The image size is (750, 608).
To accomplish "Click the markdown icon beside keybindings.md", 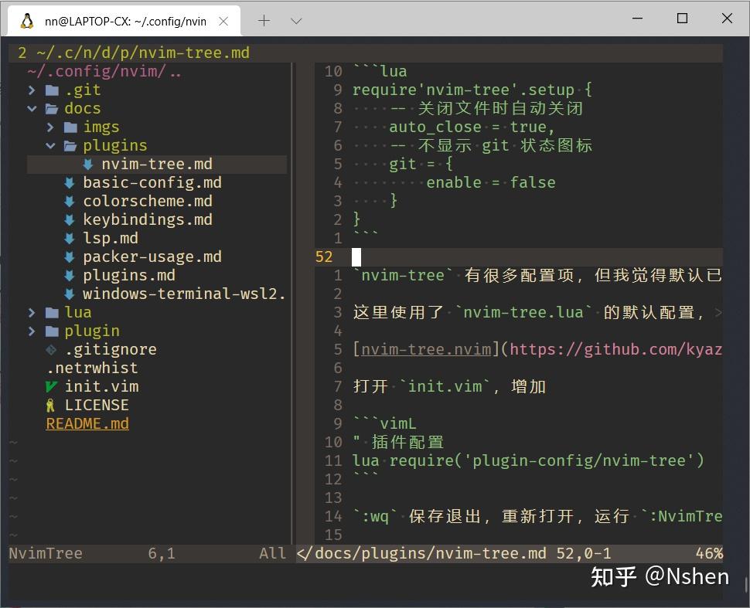I will [x=68, y=219].
